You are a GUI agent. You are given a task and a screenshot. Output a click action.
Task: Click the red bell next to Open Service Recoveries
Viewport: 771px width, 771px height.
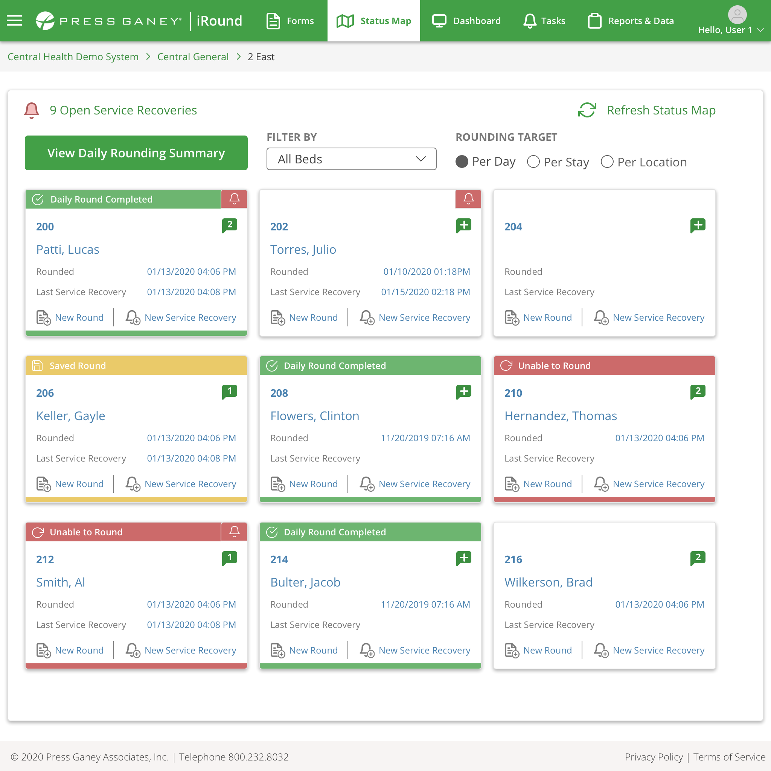click(32, 110)
